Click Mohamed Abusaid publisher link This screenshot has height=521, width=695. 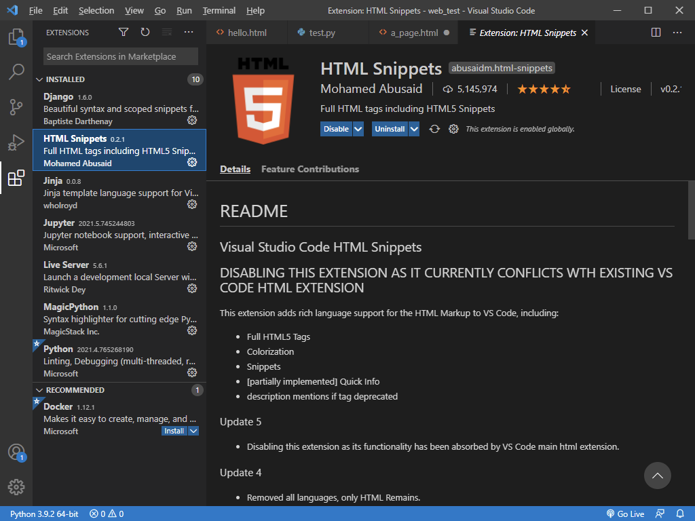(x=371, y=89)
